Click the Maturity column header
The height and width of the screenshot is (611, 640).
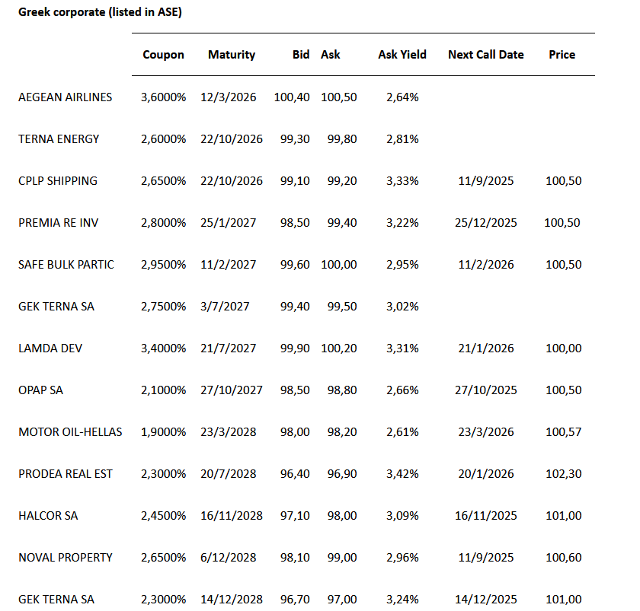[232, 55]
